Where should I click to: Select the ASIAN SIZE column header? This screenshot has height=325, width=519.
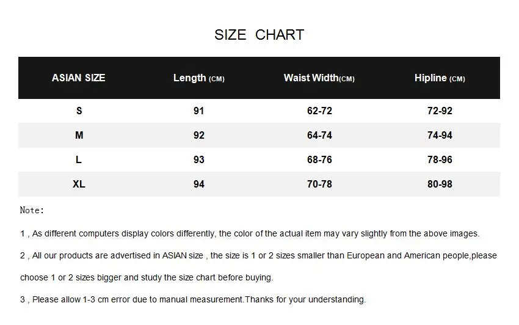coord(78,78)
